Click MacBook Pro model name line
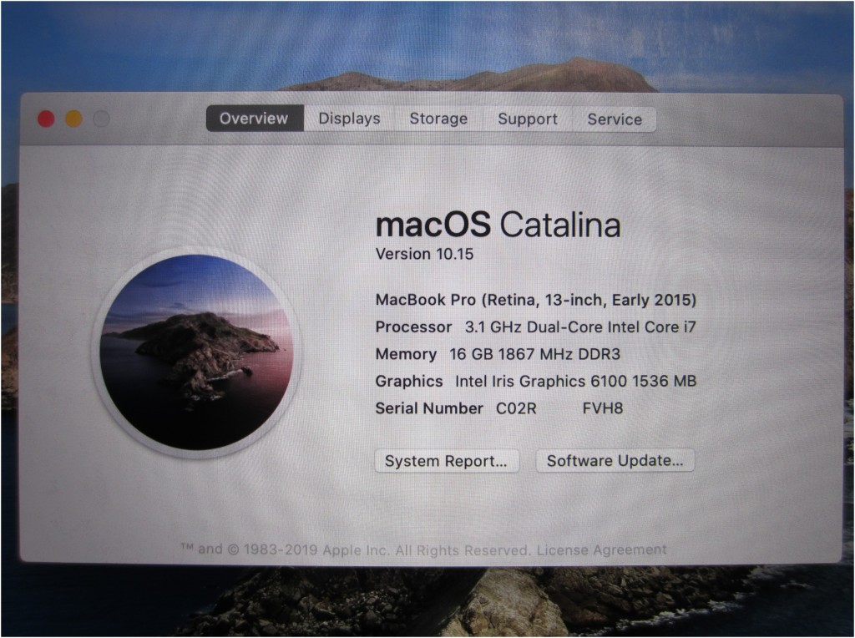This screenshot has height=638, width=855. click(535, 300)
